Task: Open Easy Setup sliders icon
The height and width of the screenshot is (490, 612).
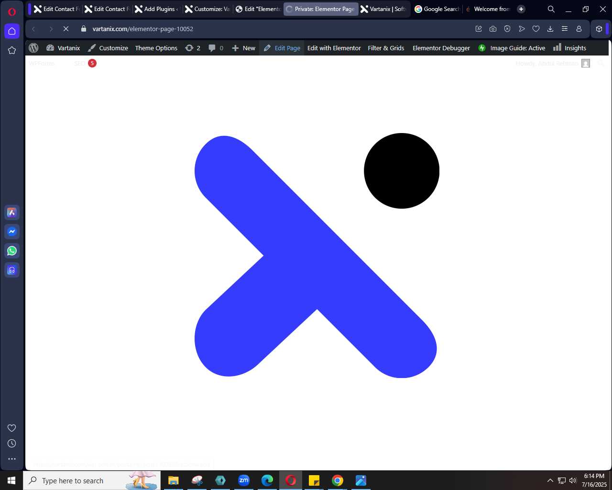Action: [x=565, y=29]
